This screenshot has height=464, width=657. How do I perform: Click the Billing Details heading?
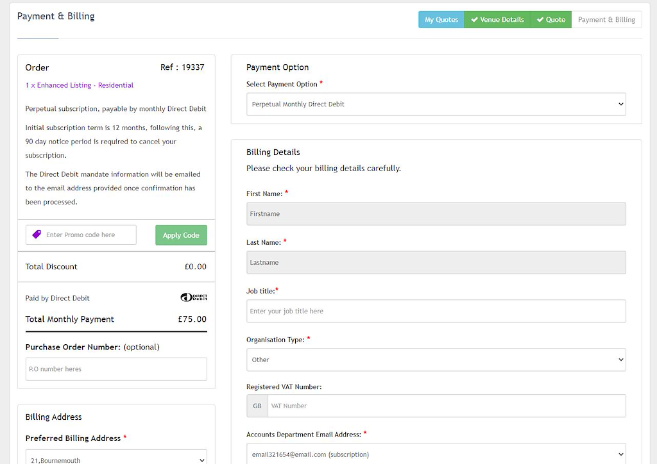coord(273,153)
